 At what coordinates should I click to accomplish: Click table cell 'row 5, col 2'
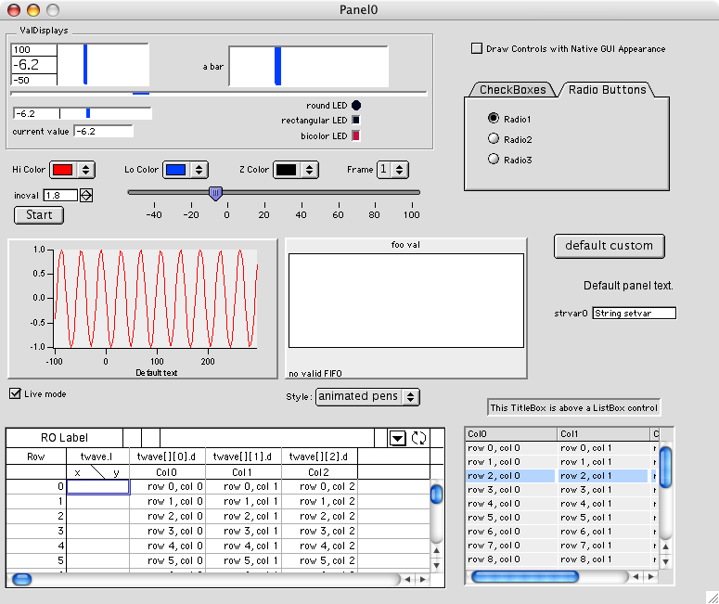pyautogui.click(x=319, y=561)
